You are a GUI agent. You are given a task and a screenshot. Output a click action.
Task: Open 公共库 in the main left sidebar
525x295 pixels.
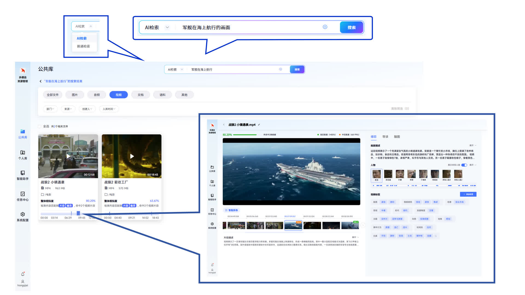[x=23, y=134]
